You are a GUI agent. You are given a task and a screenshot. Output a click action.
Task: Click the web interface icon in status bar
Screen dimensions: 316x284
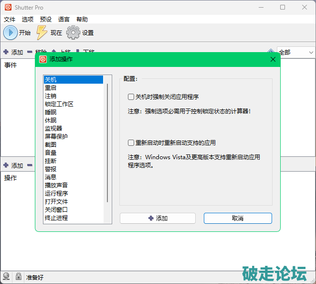[x=6, y=276]
